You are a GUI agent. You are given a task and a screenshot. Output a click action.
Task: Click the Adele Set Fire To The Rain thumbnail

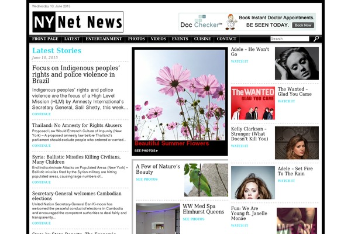coord(253,183)
